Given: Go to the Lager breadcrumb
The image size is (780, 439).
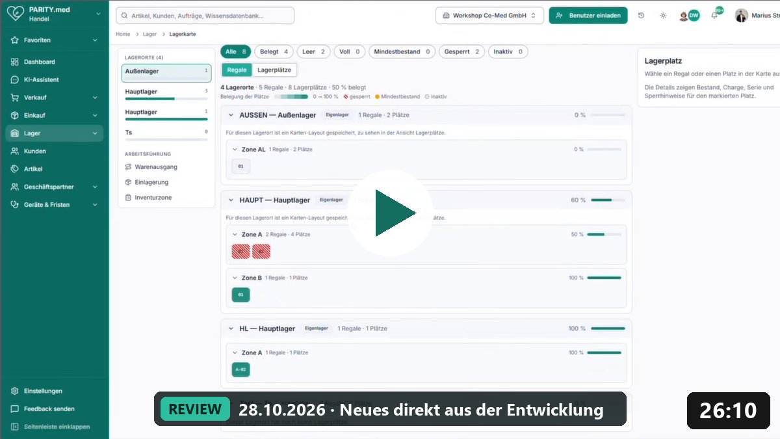Looking at the screenshot, I should [x=149, y=34].
